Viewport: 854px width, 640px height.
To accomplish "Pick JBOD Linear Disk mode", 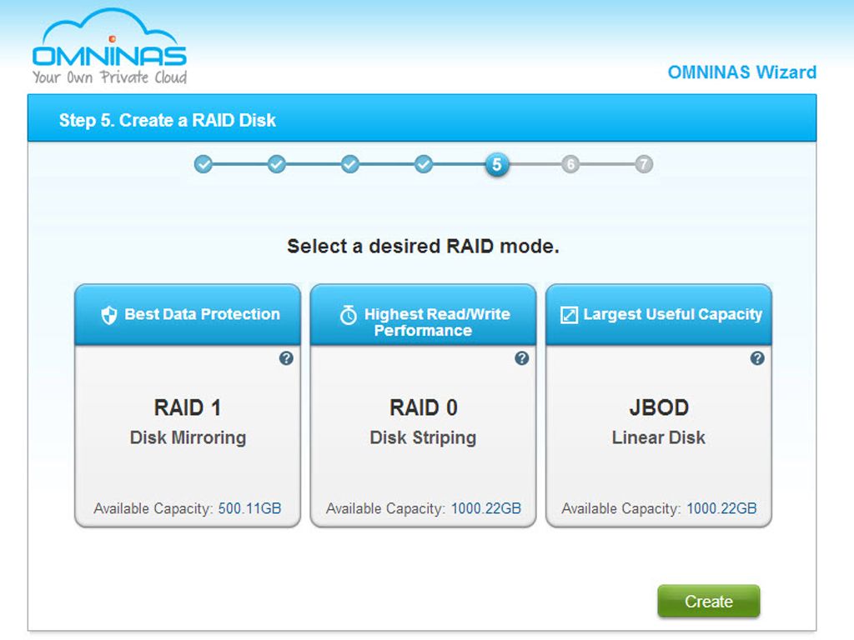I will (x=658, y=422).
